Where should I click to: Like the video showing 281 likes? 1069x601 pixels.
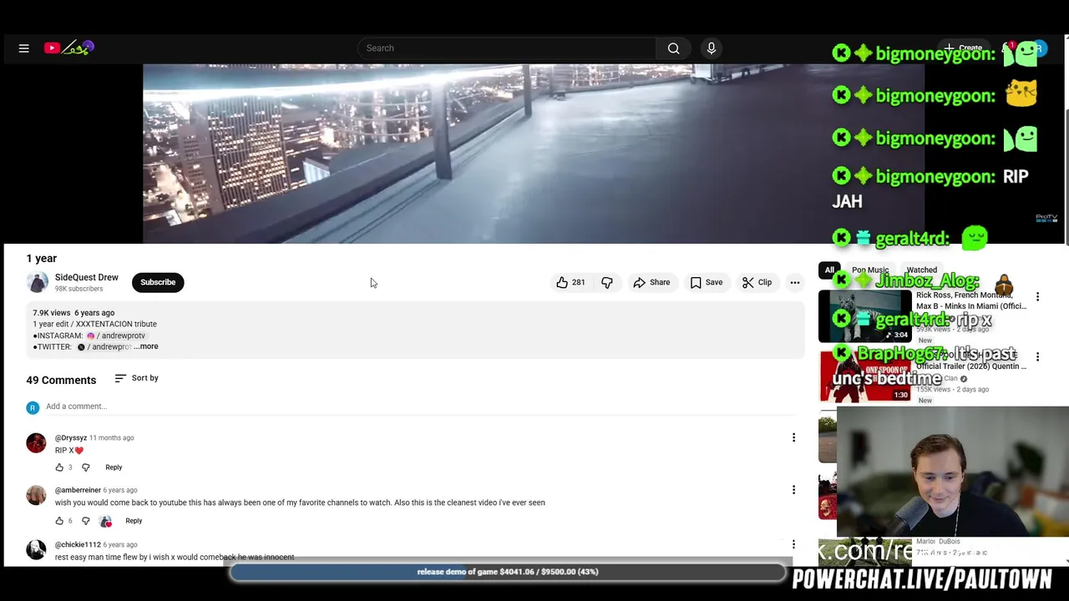click(570, 282)
